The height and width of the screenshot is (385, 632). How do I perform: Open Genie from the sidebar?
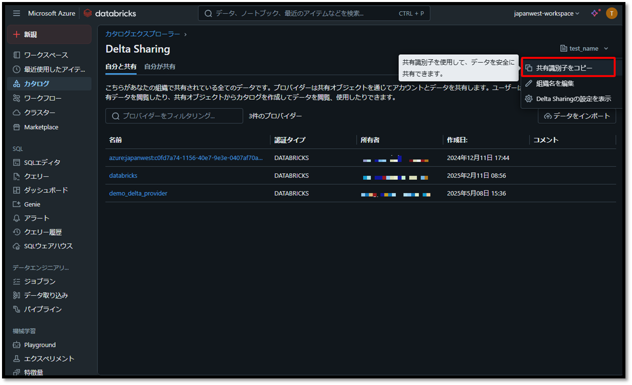pyautogui.click(x=32, y=204)
